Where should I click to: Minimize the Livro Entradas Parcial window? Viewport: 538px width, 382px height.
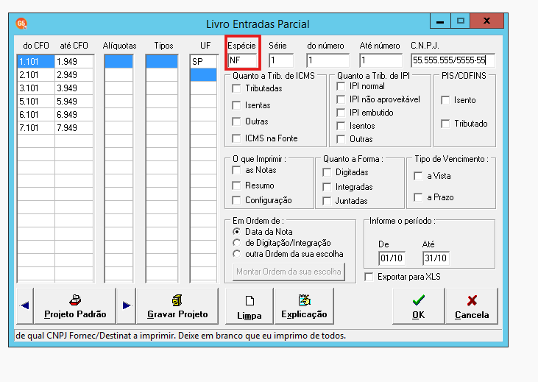(x=440, y=21)
